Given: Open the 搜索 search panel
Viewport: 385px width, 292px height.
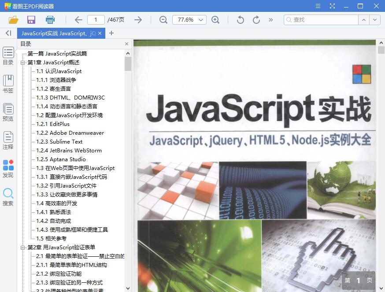Looking at the screenshot, I should pyautogui.click(x=8, y=197).
